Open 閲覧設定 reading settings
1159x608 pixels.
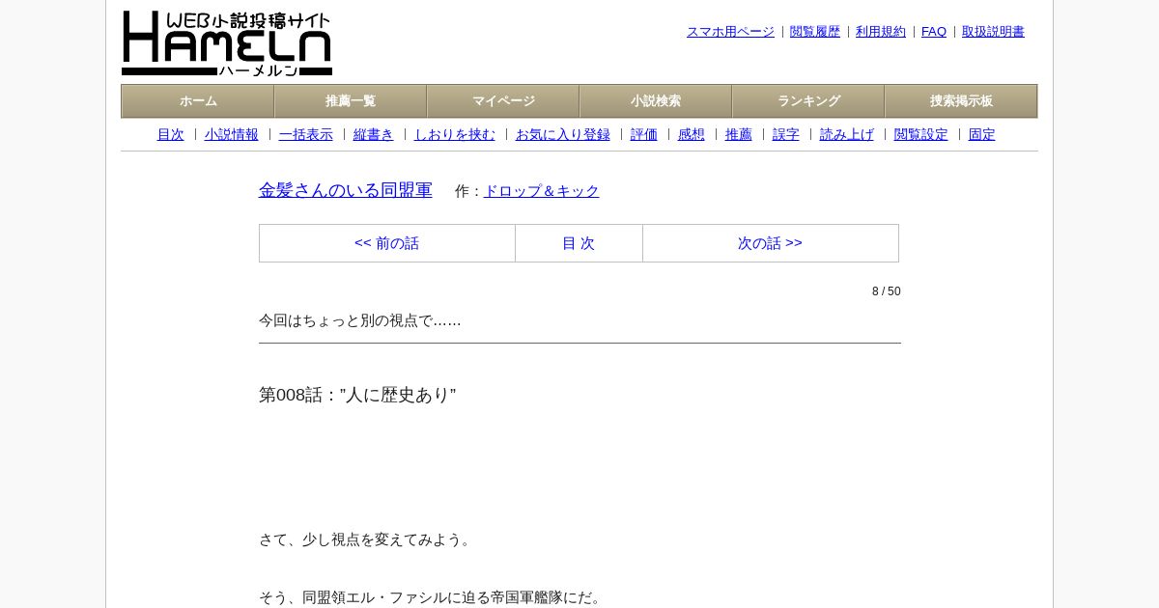tap(921, 135)
